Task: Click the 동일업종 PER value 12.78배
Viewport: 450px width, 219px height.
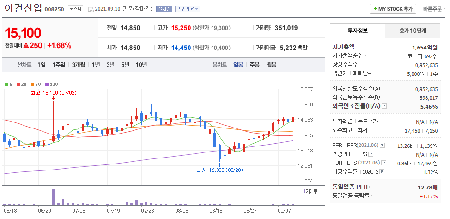Action: [428, 188]
